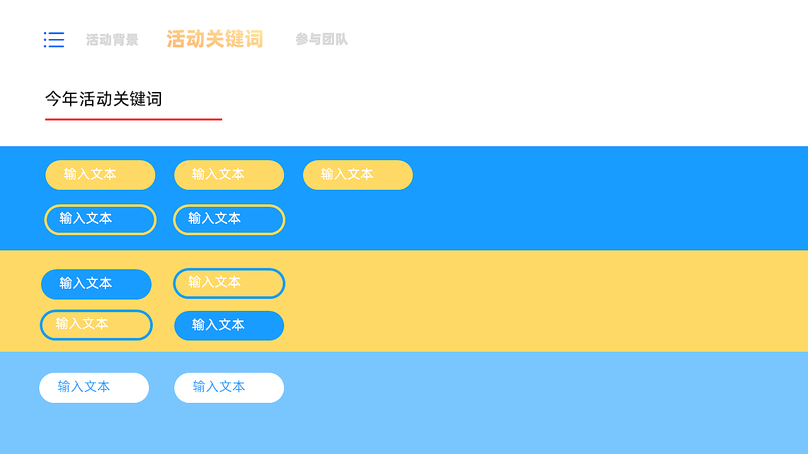The height and width of the screenshot is (454, 808).
Task: Click the blue 输入文本 button on yellow band
Action: pyautogui.click(x=96, y=284)
